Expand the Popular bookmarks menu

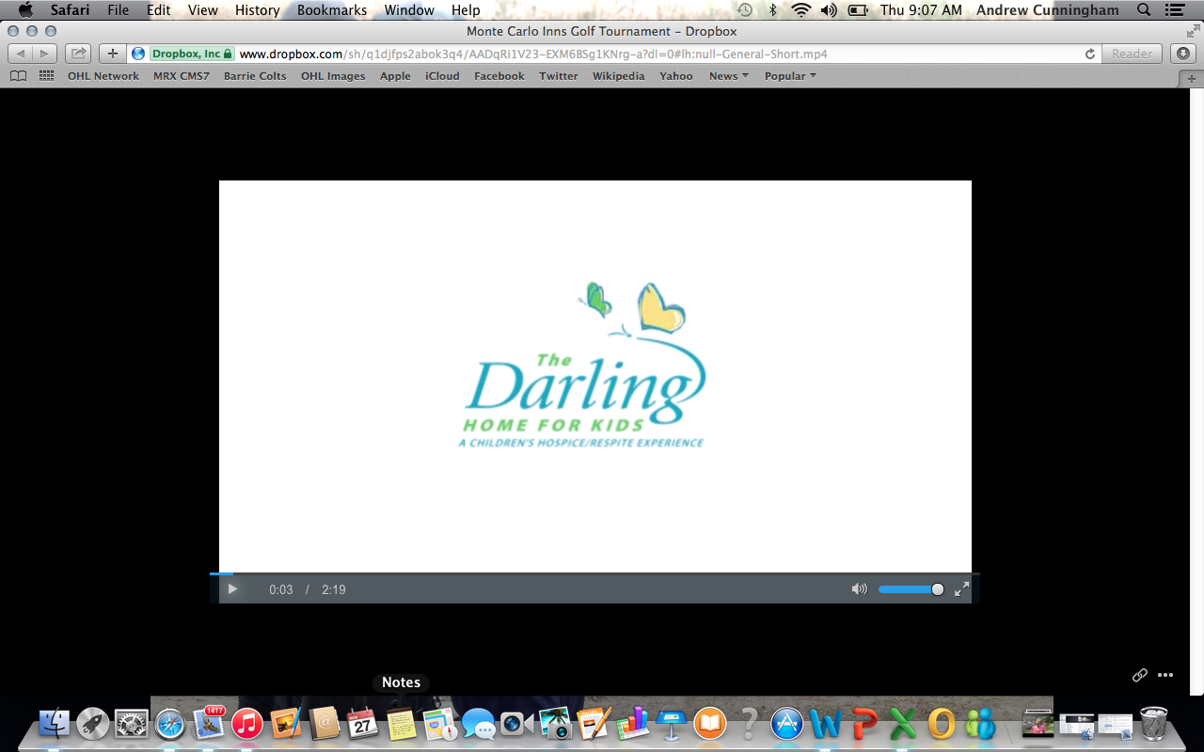[x=789, y=75]
